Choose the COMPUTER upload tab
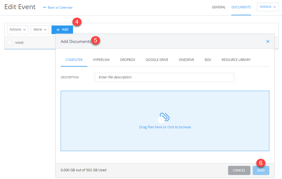The height and width of the screenshot is (179, 282). click(74, 60)
